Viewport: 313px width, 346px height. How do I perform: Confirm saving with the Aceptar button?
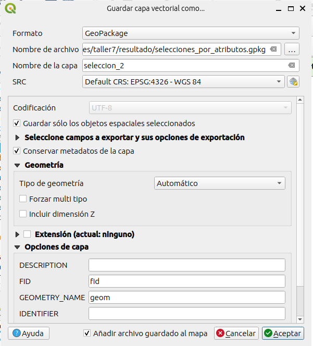pos(283,333)
